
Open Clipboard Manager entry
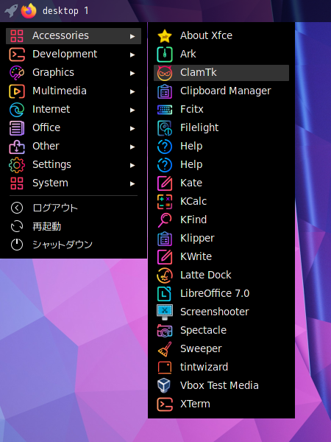(x=221, y=91)
